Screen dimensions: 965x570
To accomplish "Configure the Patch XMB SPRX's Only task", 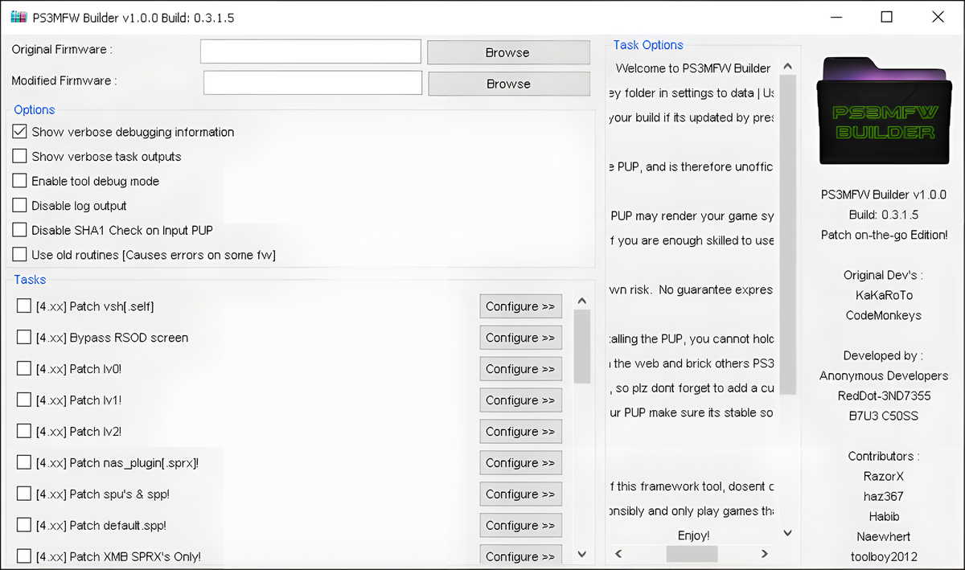I will (x=520, y=555).
